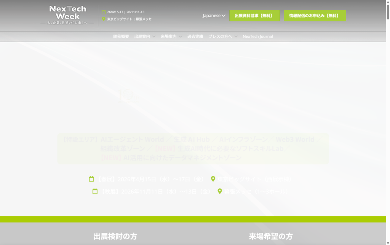Open the Japanese language dropdown

214,16
